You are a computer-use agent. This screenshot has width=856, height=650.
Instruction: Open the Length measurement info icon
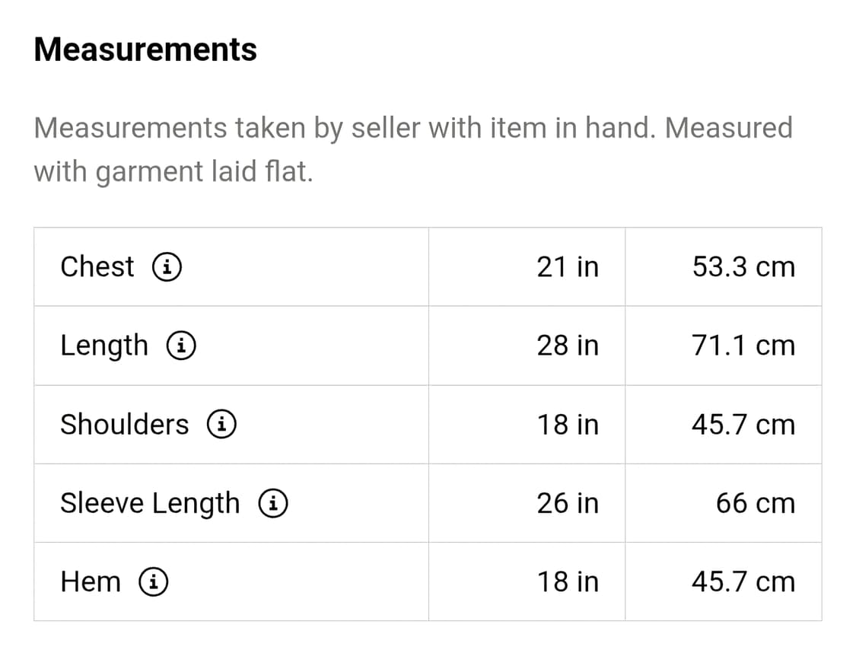181,346
